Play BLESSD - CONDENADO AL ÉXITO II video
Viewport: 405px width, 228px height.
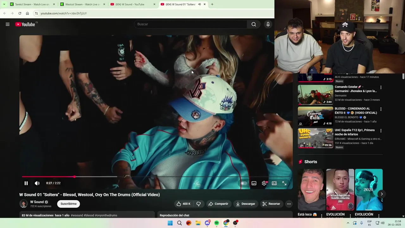coord(315,116)
